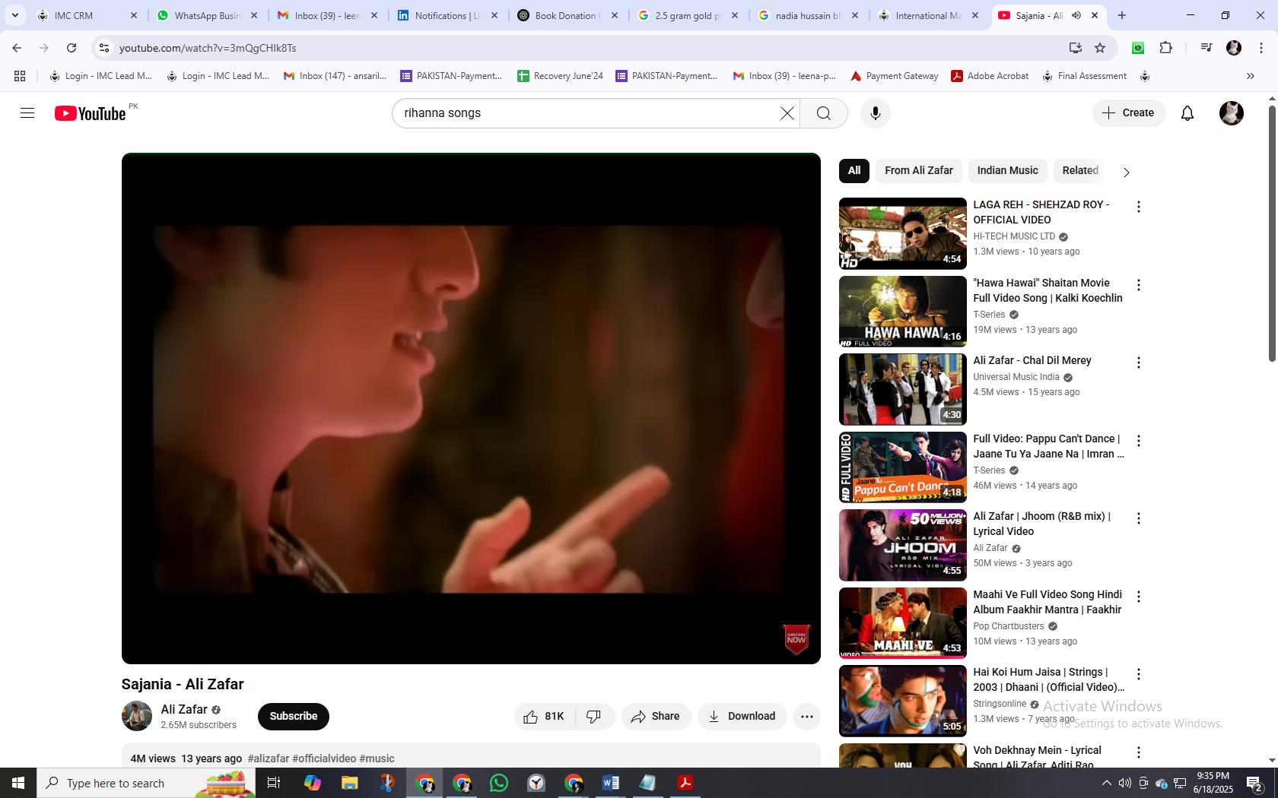Open options for Hai Koi Hum Jaisa video
Viewport: 1278px width, 798px height.
(1139, 674)
